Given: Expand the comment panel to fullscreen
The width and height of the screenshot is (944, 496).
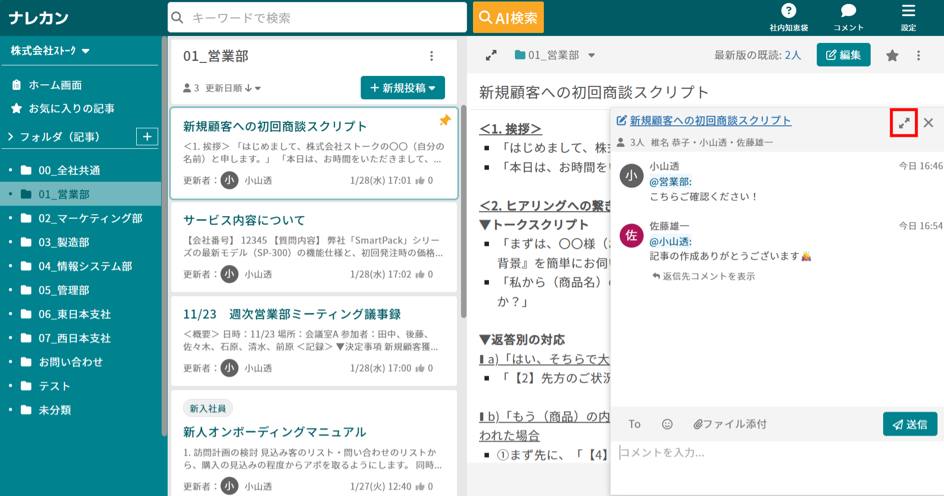Looking at the screenshot, I should [x=904, y=122].
